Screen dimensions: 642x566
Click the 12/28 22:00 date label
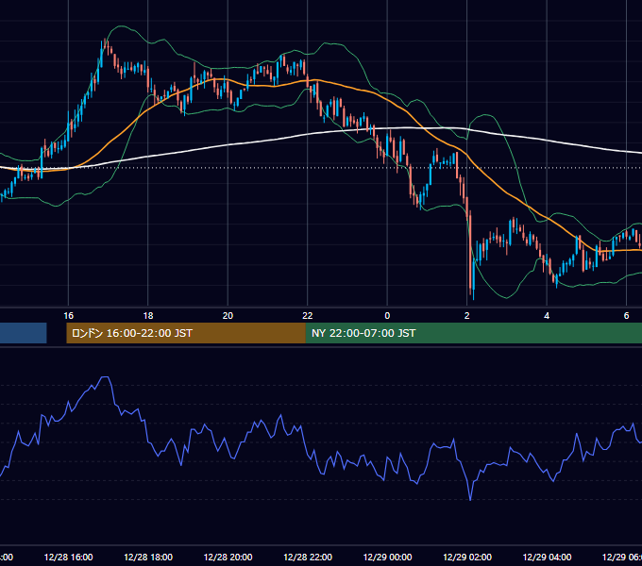coord(308,557)
